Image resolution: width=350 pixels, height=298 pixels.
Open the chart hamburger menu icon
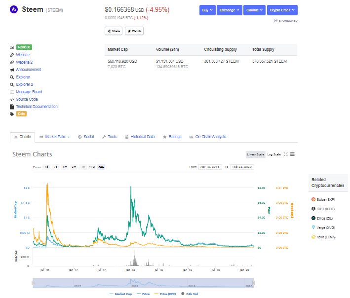coord(292,154)
